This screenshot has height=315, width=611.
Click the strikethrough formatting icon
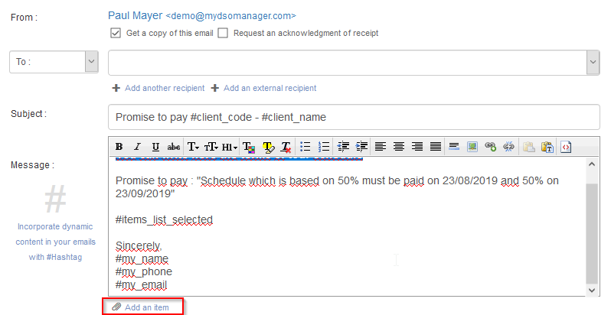click(174, 147)
